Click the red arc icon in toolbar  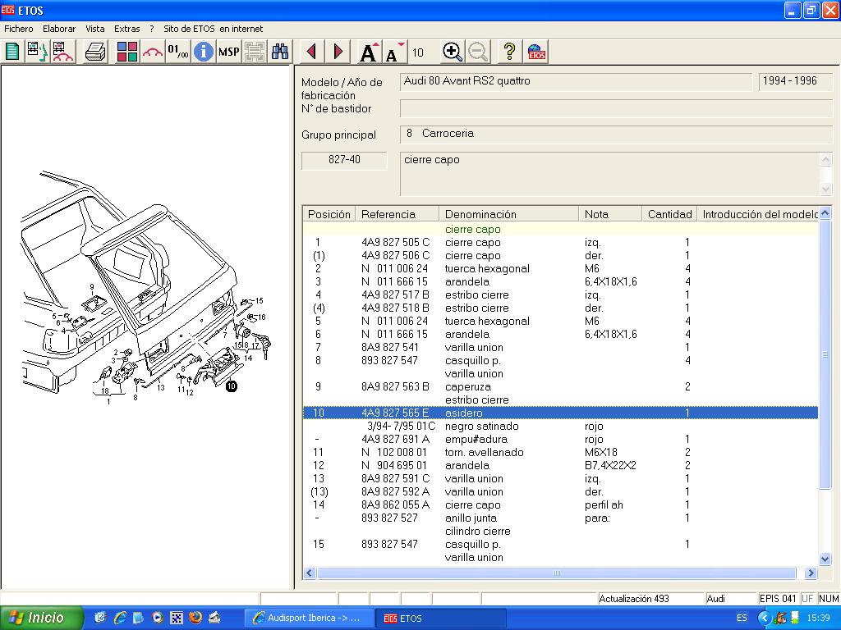point(153,52)
